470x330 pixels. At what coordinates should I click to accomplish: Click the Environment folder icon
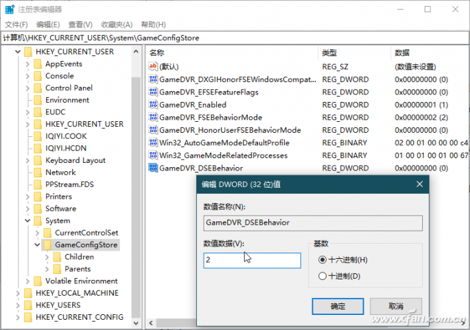point(38,100)
